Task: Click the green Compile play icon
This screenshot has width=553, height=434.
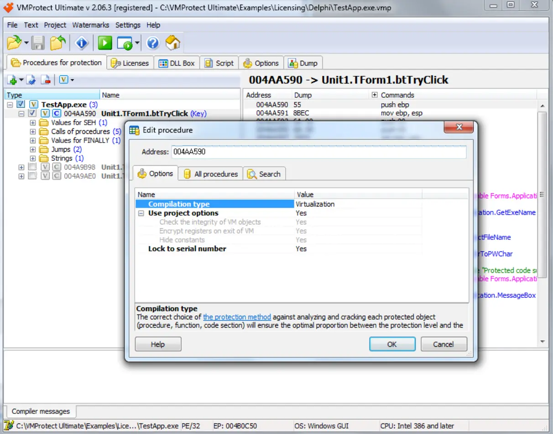Action: 105,43
